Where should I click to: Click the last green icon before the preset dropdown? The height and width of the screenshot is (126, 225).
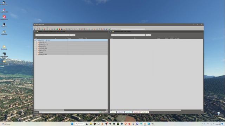109,29
